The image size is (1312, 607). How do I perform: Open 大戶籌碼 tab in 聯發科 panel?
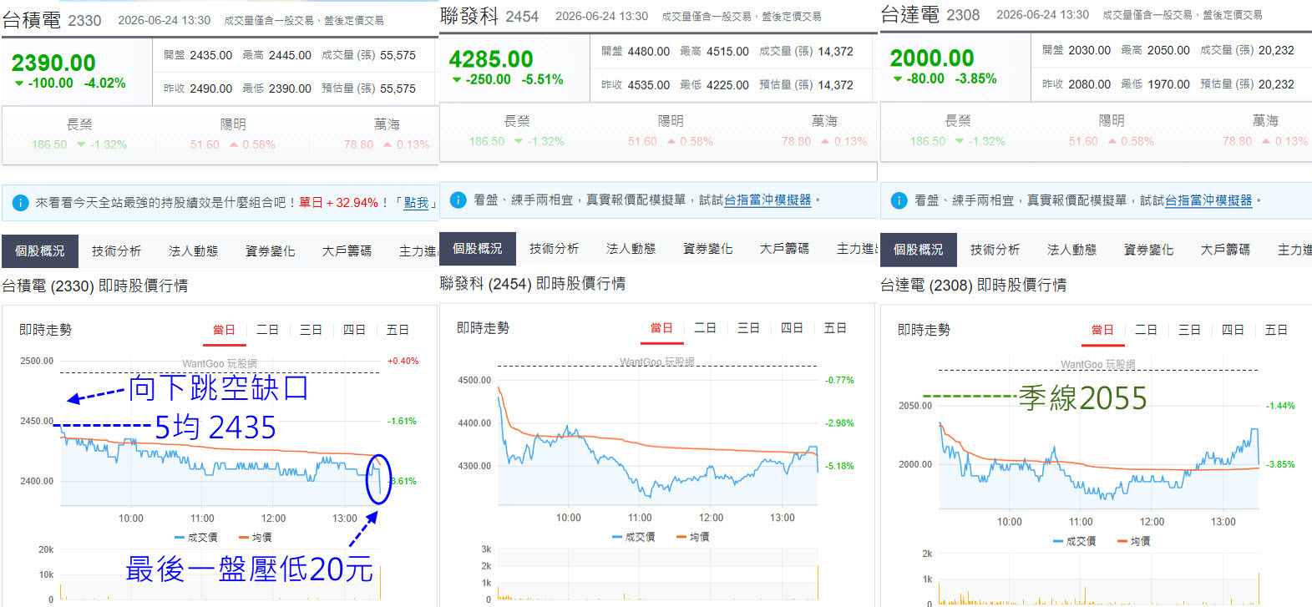click(x=784, y=249)
